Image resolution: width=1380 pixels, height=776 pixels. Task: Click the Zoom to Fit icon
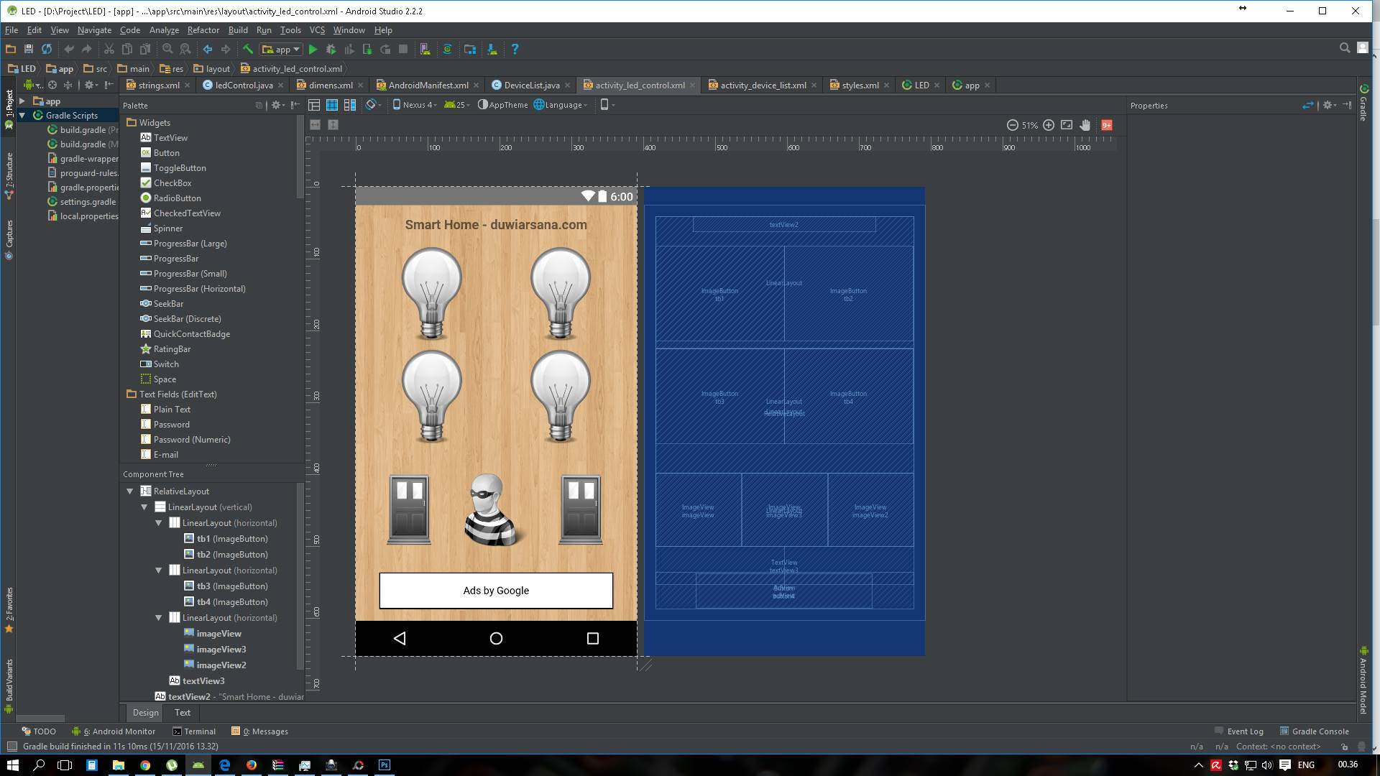[x=1067, y=125]
